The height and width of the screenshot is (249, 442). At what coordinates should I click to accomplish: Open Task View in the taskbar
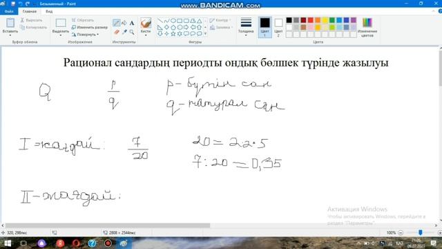[x=23, y=243]
